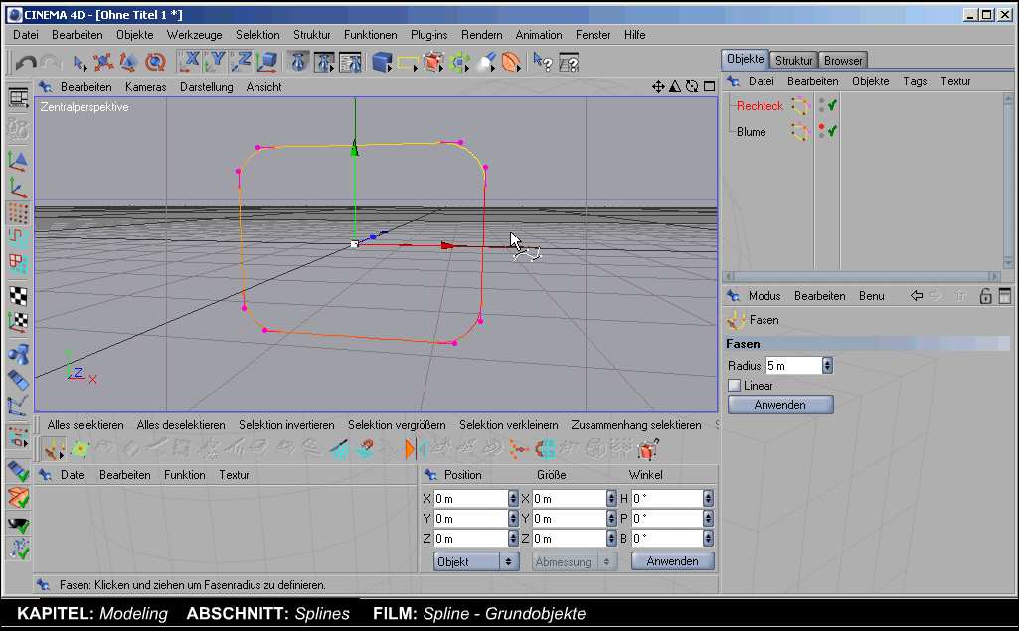
Task: Enable the Linear checkbox
Action: point(735,386)
